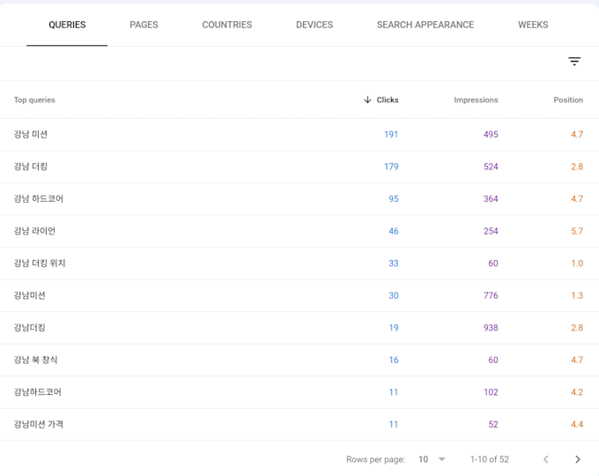Switch to the Pages tab
599x476 pixels.
point(144,25)
